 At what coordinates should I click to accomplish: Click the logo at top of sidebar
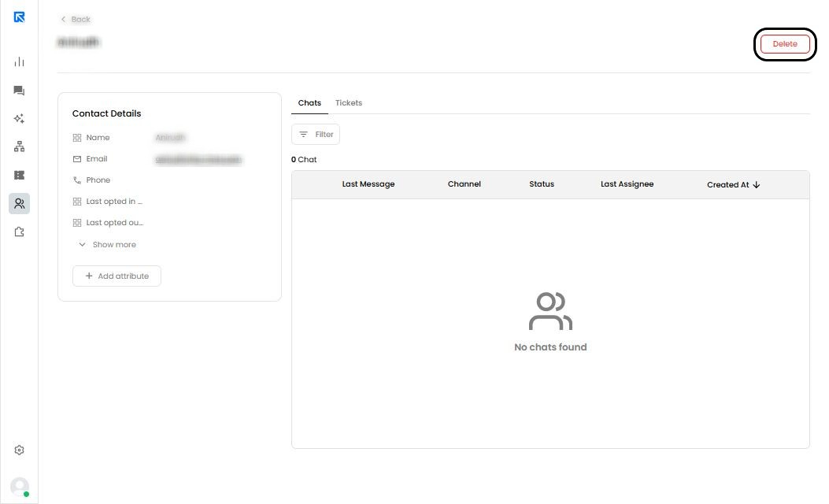click(19, 17)
